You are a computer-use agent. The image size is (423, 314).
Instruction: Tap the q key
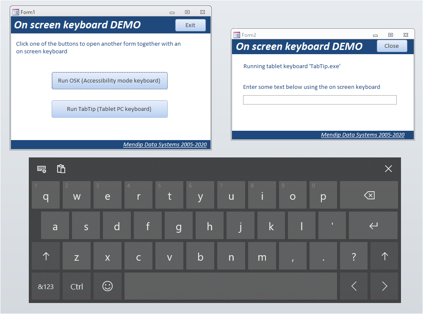[x=46, y=195]
